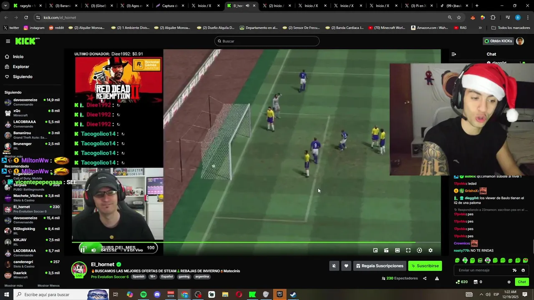Share the stream via share icon

tap(425, 278)
